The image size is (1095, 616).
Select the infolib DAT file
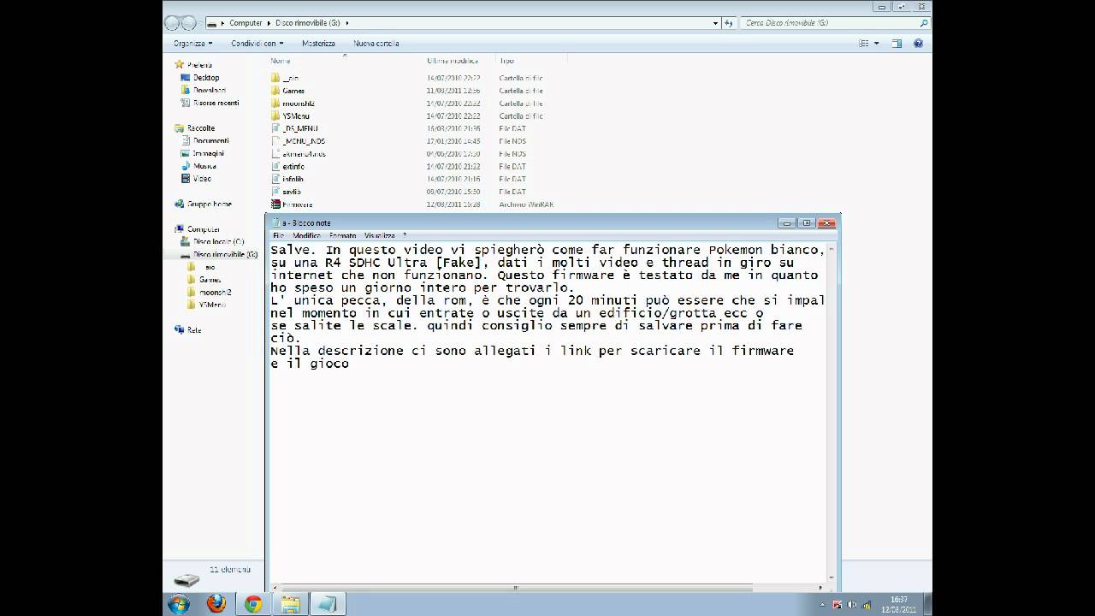293,179
